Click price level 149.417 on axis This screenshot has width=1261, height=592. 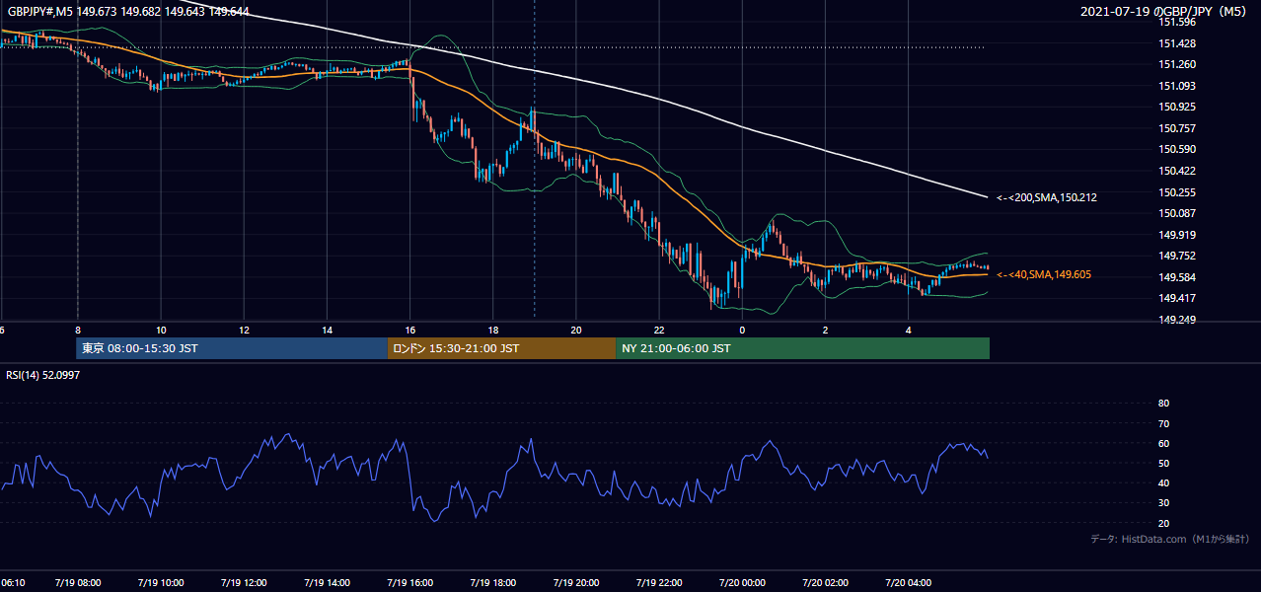click(x=1176, y=298)
